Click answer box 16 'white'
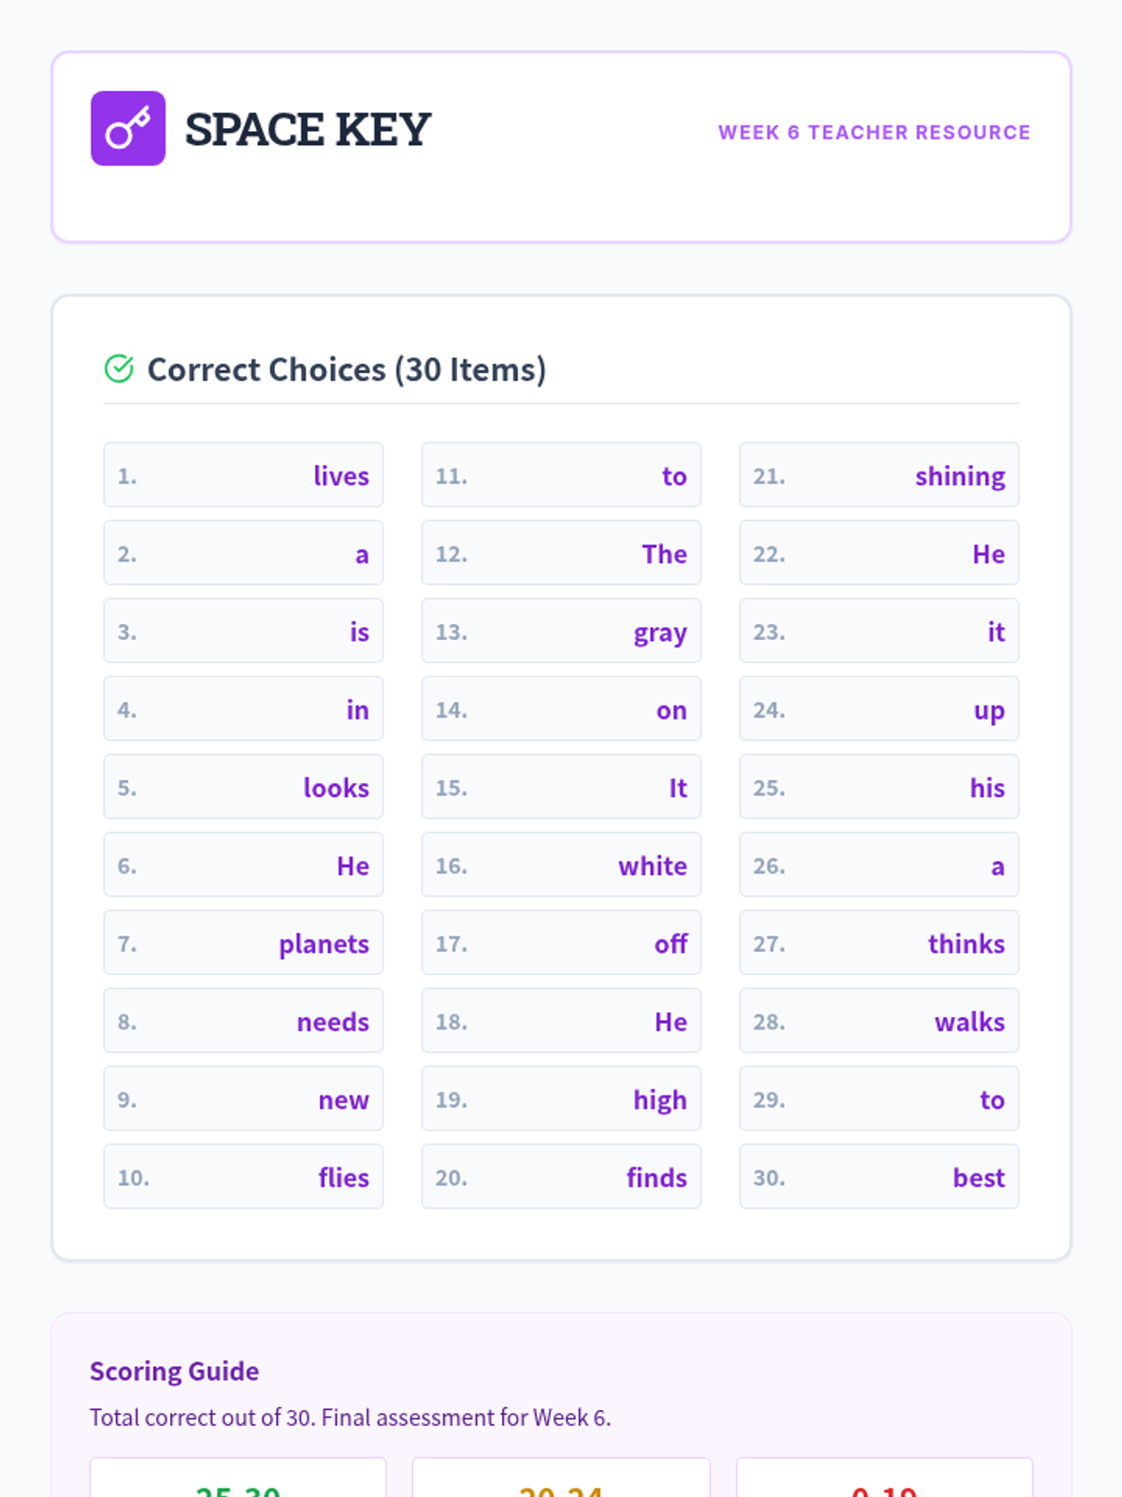This screenshot has height=1497, width=1122. (561, 865)
